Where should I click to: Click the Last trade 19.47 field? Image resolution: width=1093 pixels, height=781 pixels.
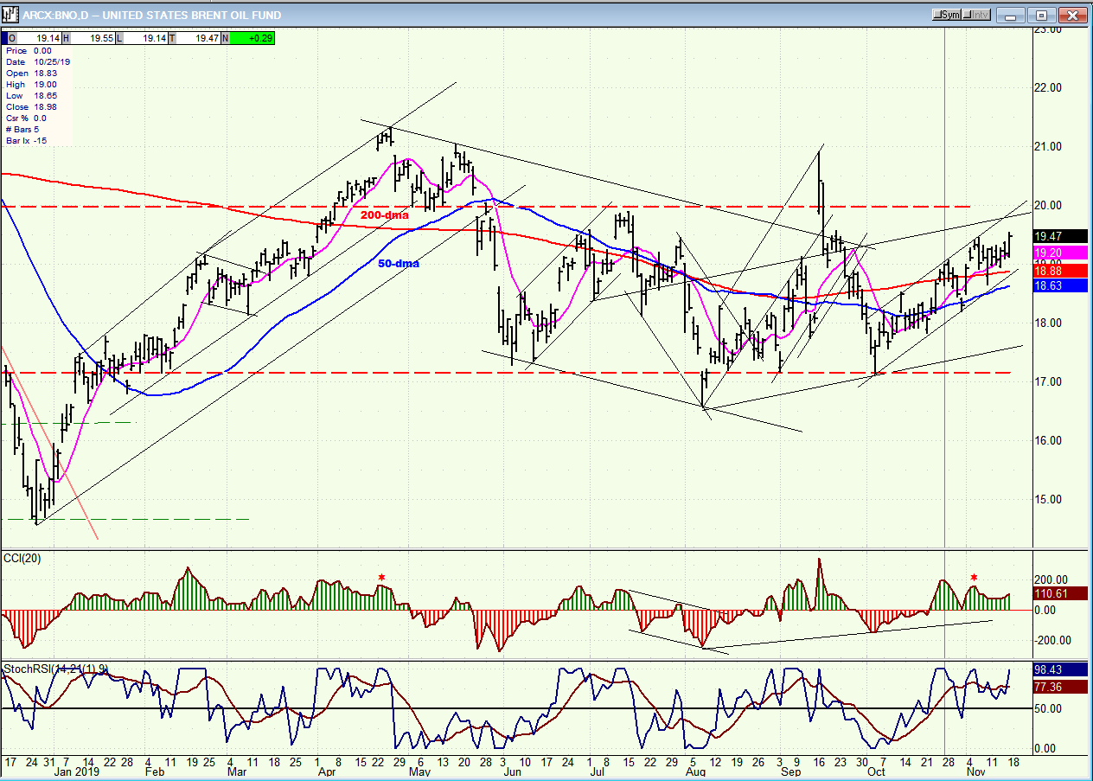(x=199, y=38)
